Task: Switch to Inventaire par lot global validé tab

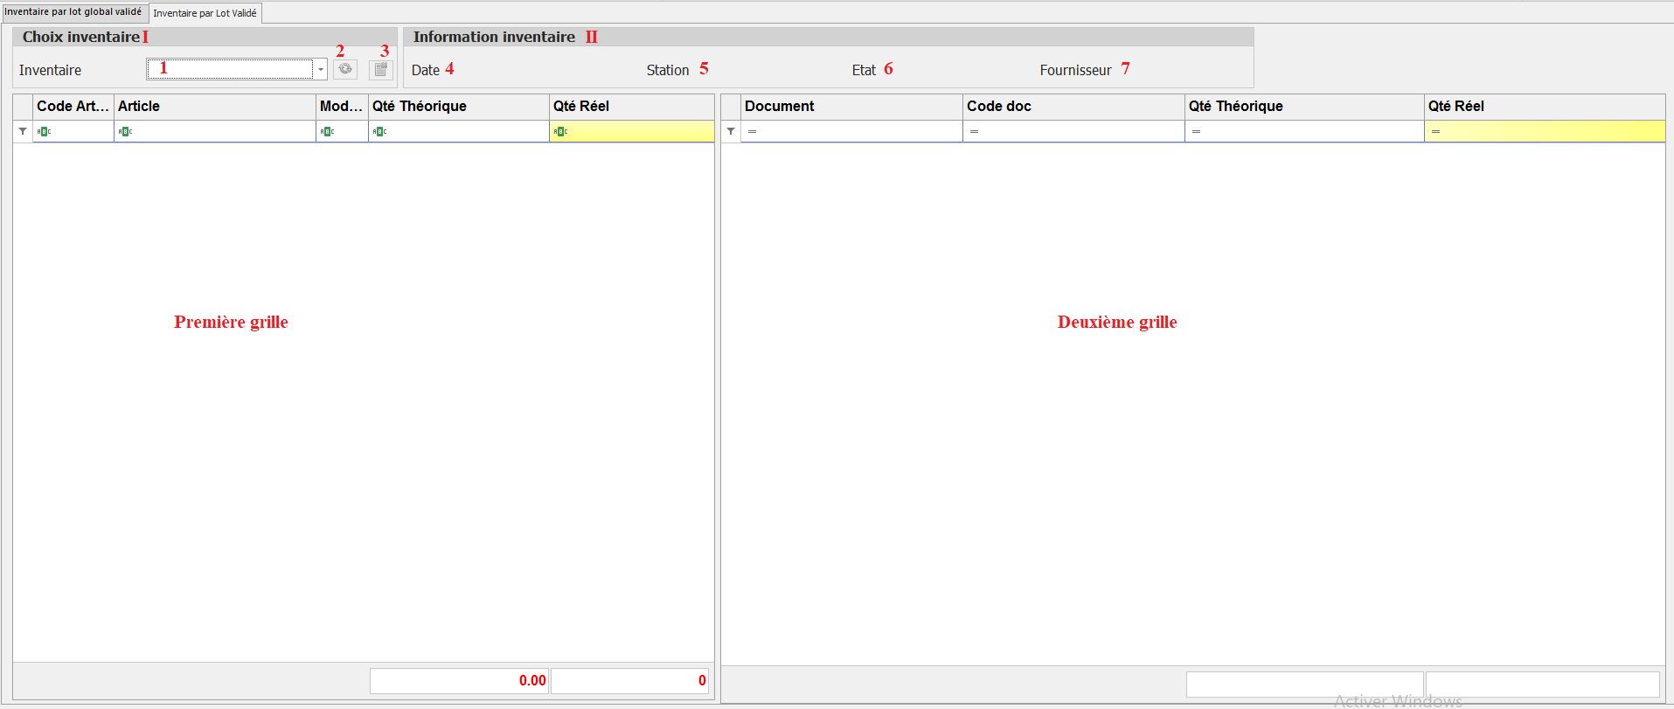Action: [x=73, y=12]
